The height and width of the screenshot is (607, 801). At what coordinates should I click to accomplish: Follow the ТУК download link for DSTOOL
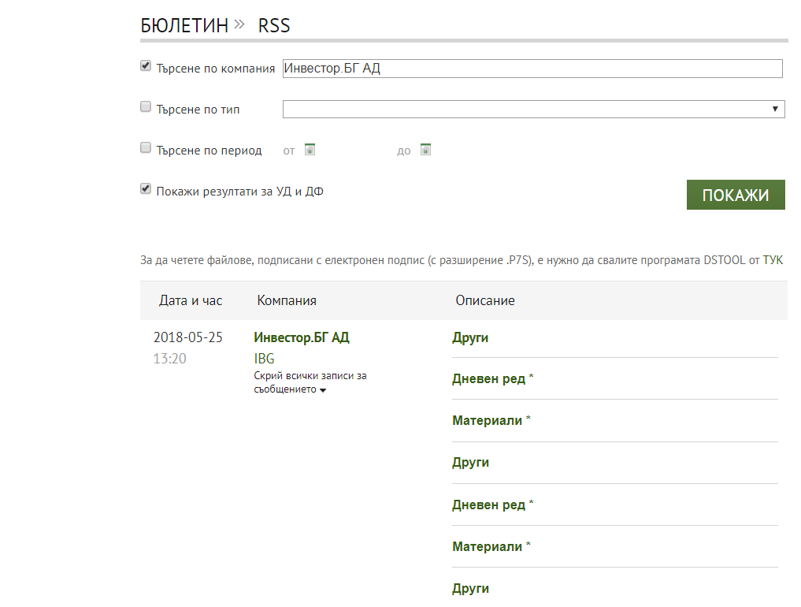[773, 260]
